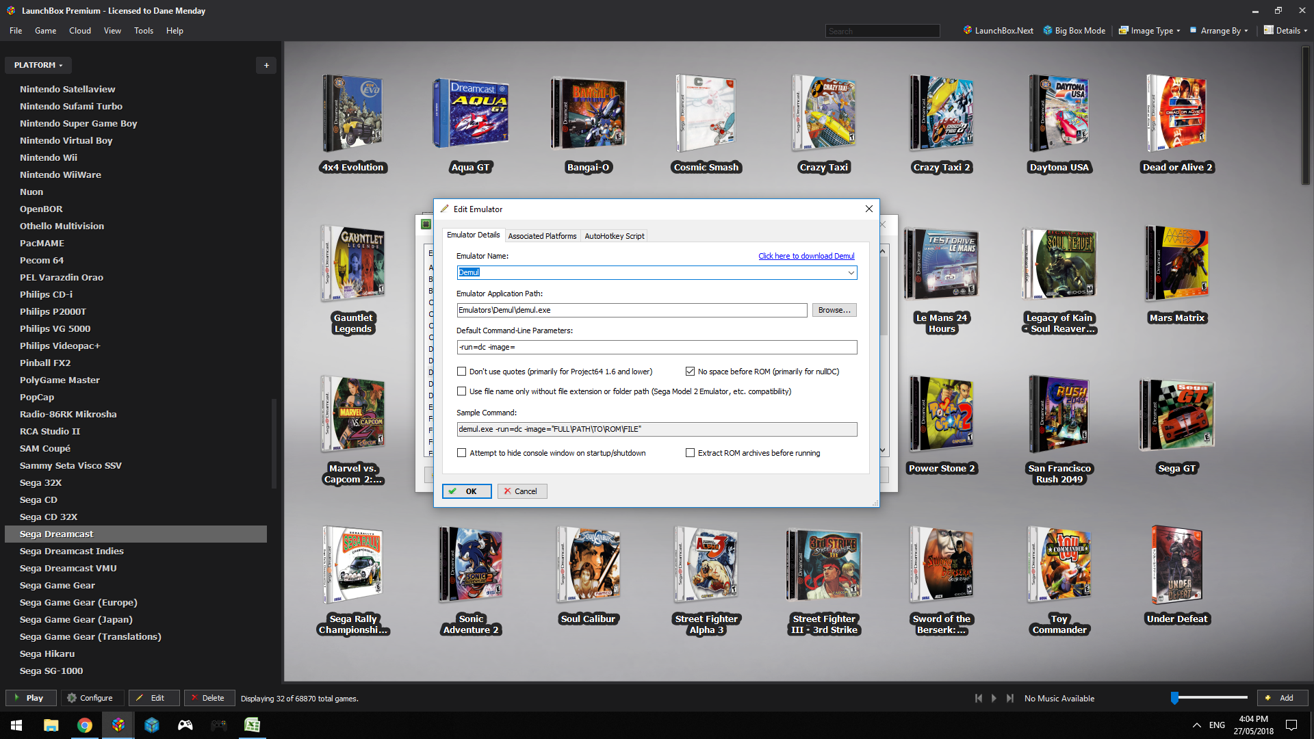Select Sega Dreamcast platform in sidebar
The height and width of the screenshot is (739, 1314).
coord(136,534)
